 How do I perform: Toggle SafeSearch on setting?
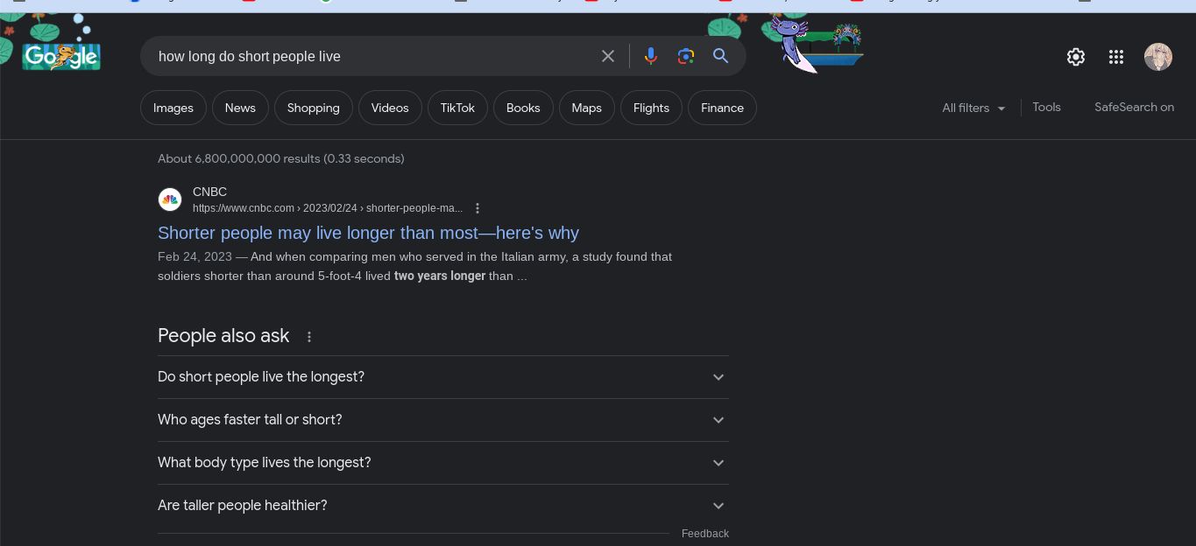click(x=1134, y=107)
